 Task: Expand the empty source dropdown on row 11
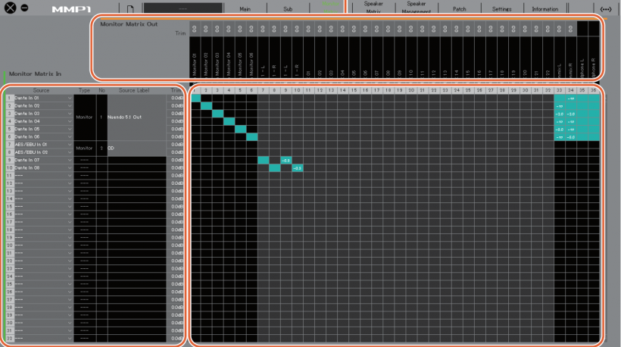point(43,176)
